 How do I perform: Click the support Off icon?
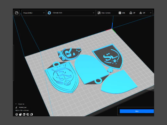point(131,13)
